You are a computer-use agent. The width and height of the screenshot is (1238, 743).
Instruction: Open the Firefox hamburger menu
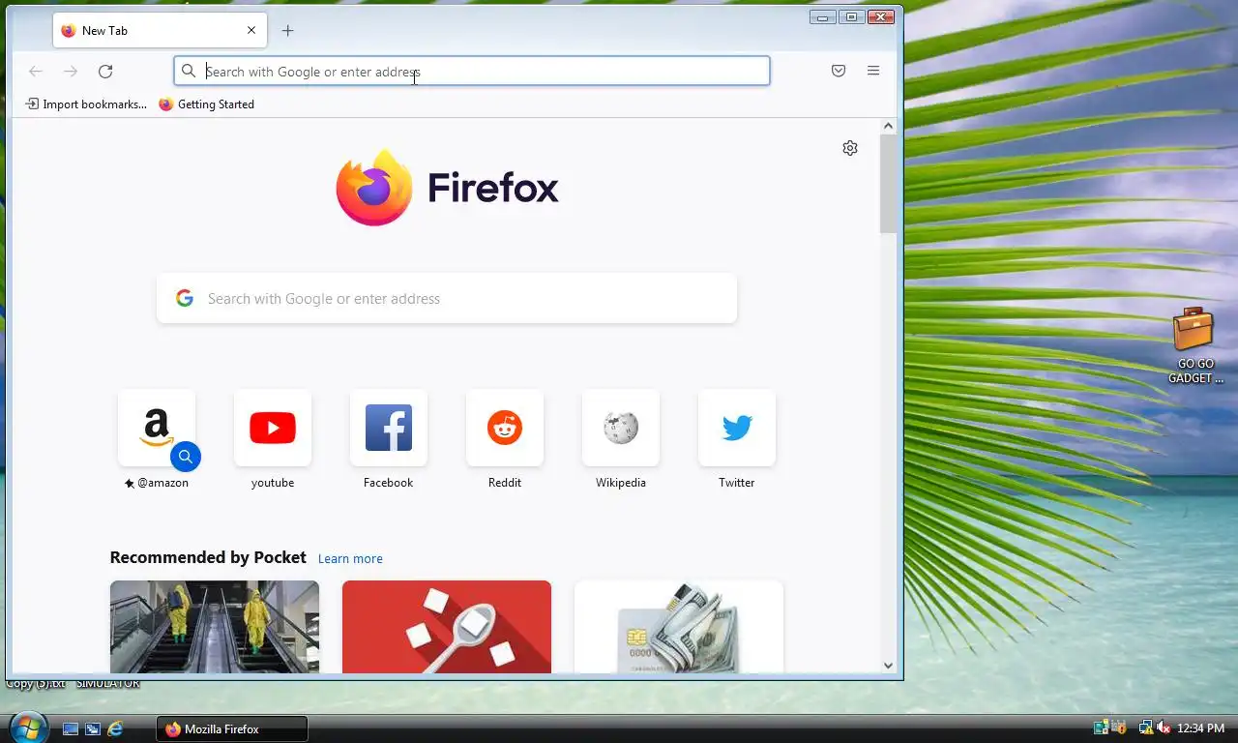coord(873,71)
